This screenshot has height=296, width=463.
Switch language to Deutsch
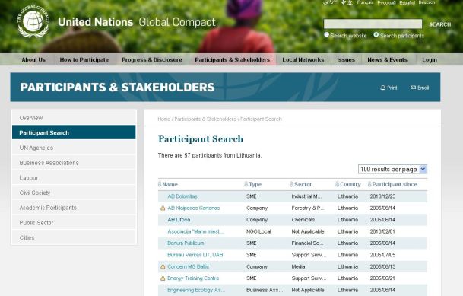coord(427,2)
